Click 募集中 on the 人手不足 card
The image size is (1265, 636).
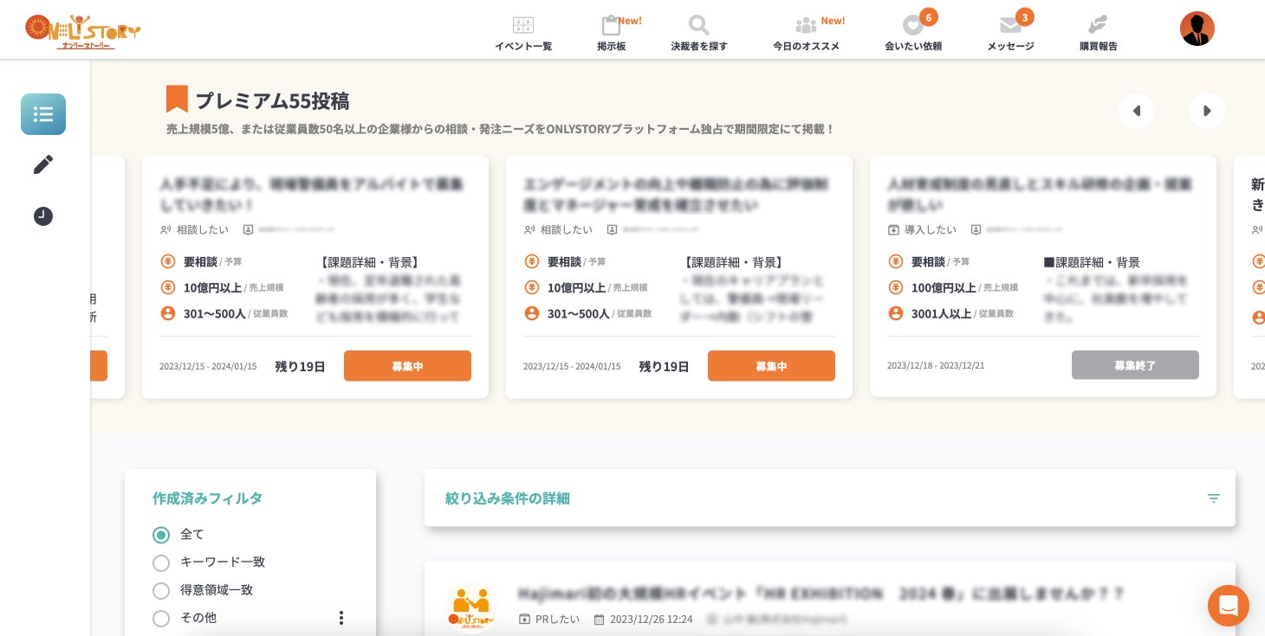[407, 366]
